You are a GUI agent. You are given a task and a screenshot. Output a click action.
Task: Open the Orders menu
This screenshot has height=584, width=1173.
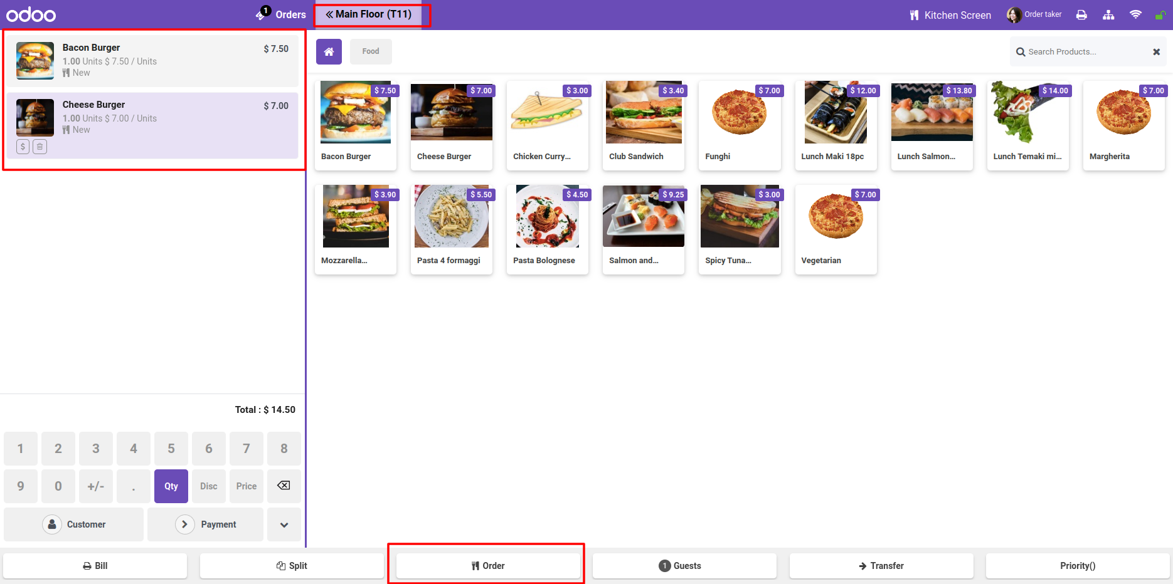pyautogui.click(x=281, y=14)
